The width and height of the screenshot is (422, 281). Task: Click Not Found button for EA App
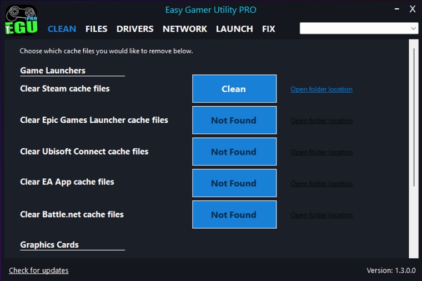click(234, 183)
